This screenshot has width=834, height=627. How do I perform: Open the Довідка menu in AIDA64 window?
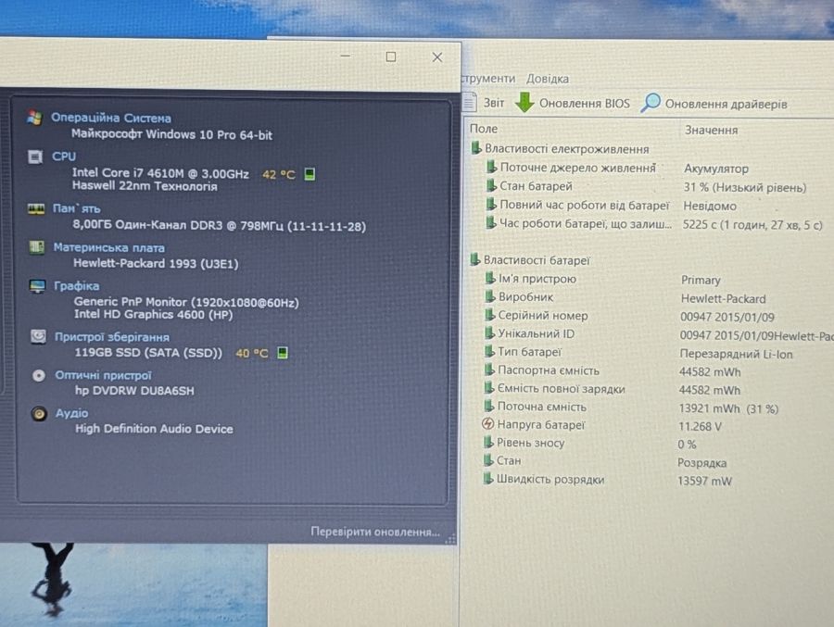pyautogui.click(x=548, y=79)
